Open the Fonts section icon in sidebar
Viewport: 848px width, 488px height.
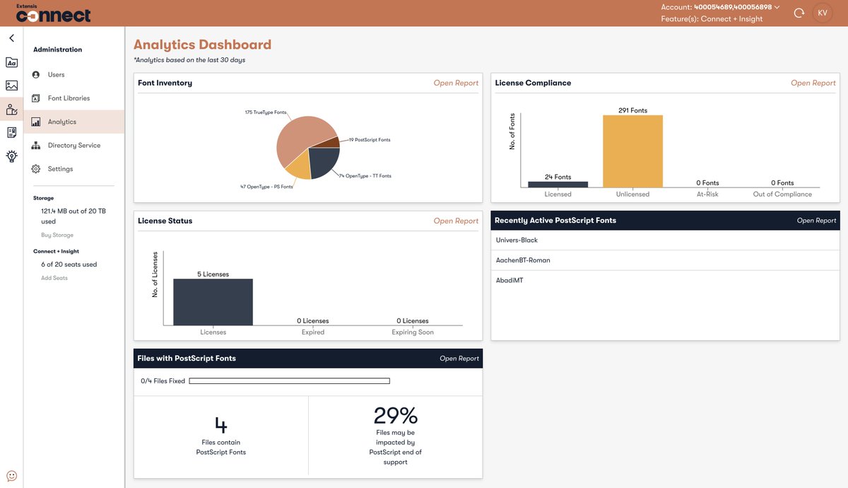pyautogui.click(x=11, y=62)
